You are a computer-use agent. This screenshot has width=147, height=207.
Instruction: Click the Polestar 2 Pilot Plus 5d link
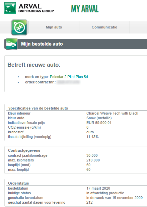[x=69, y=77]
